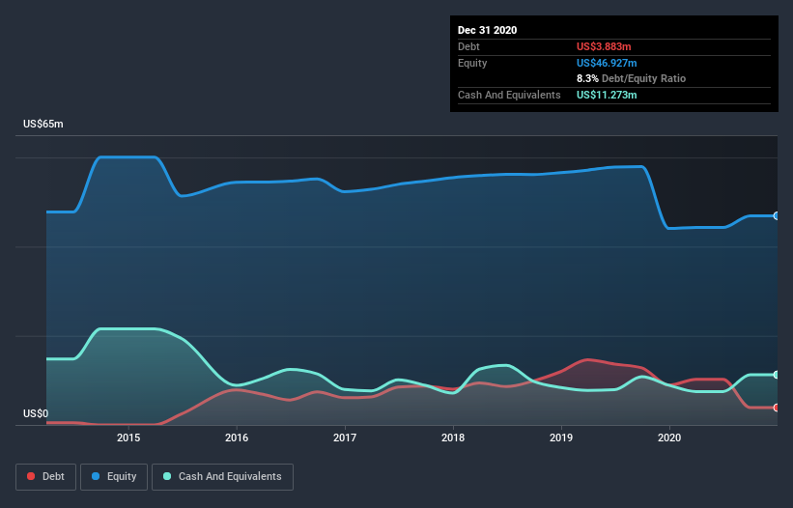This screenshot has width=793, height=508.
Task: Click the Cash end-point marker for 2020
Action: (x=777, y=375)
